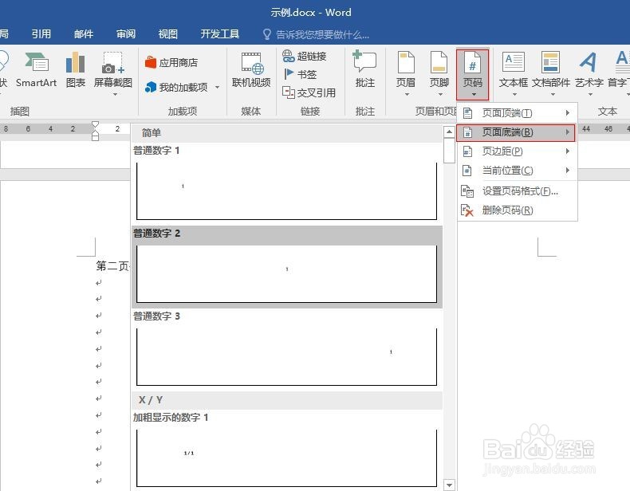The height and width of the screenshot is (491, 630).
Task: Select the Plain Number 2 (普通数字 2) preview
Action: click(286, 274)
